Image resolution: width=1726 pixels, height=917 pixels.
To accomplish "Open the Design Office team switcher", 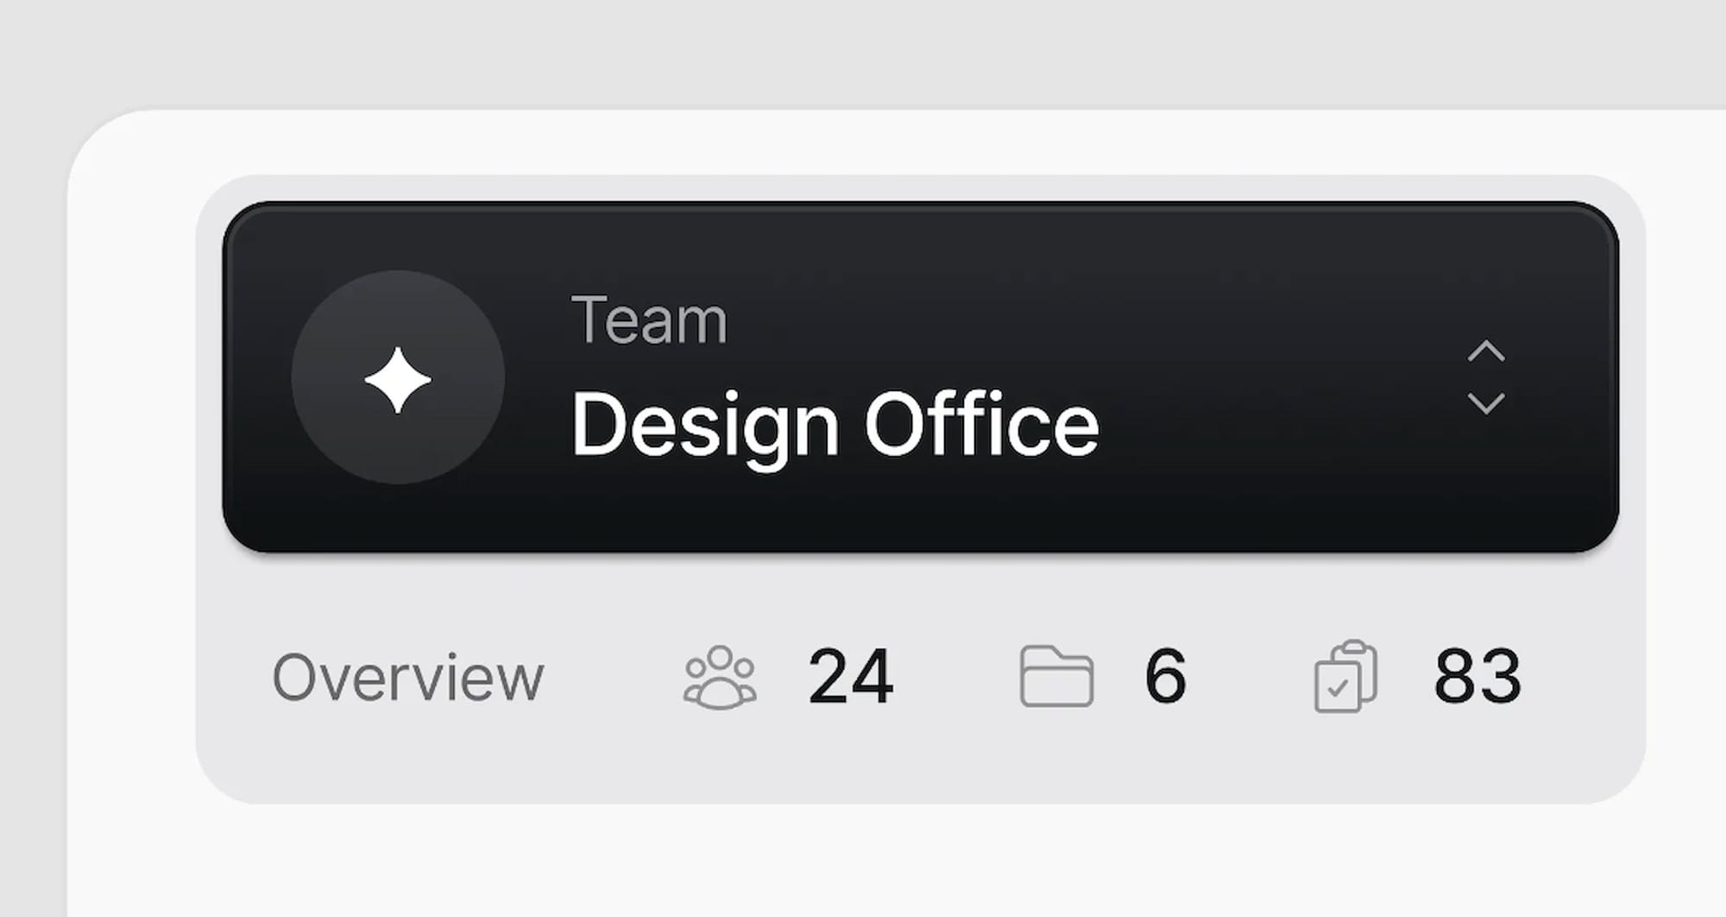I will tap(920, 377).
